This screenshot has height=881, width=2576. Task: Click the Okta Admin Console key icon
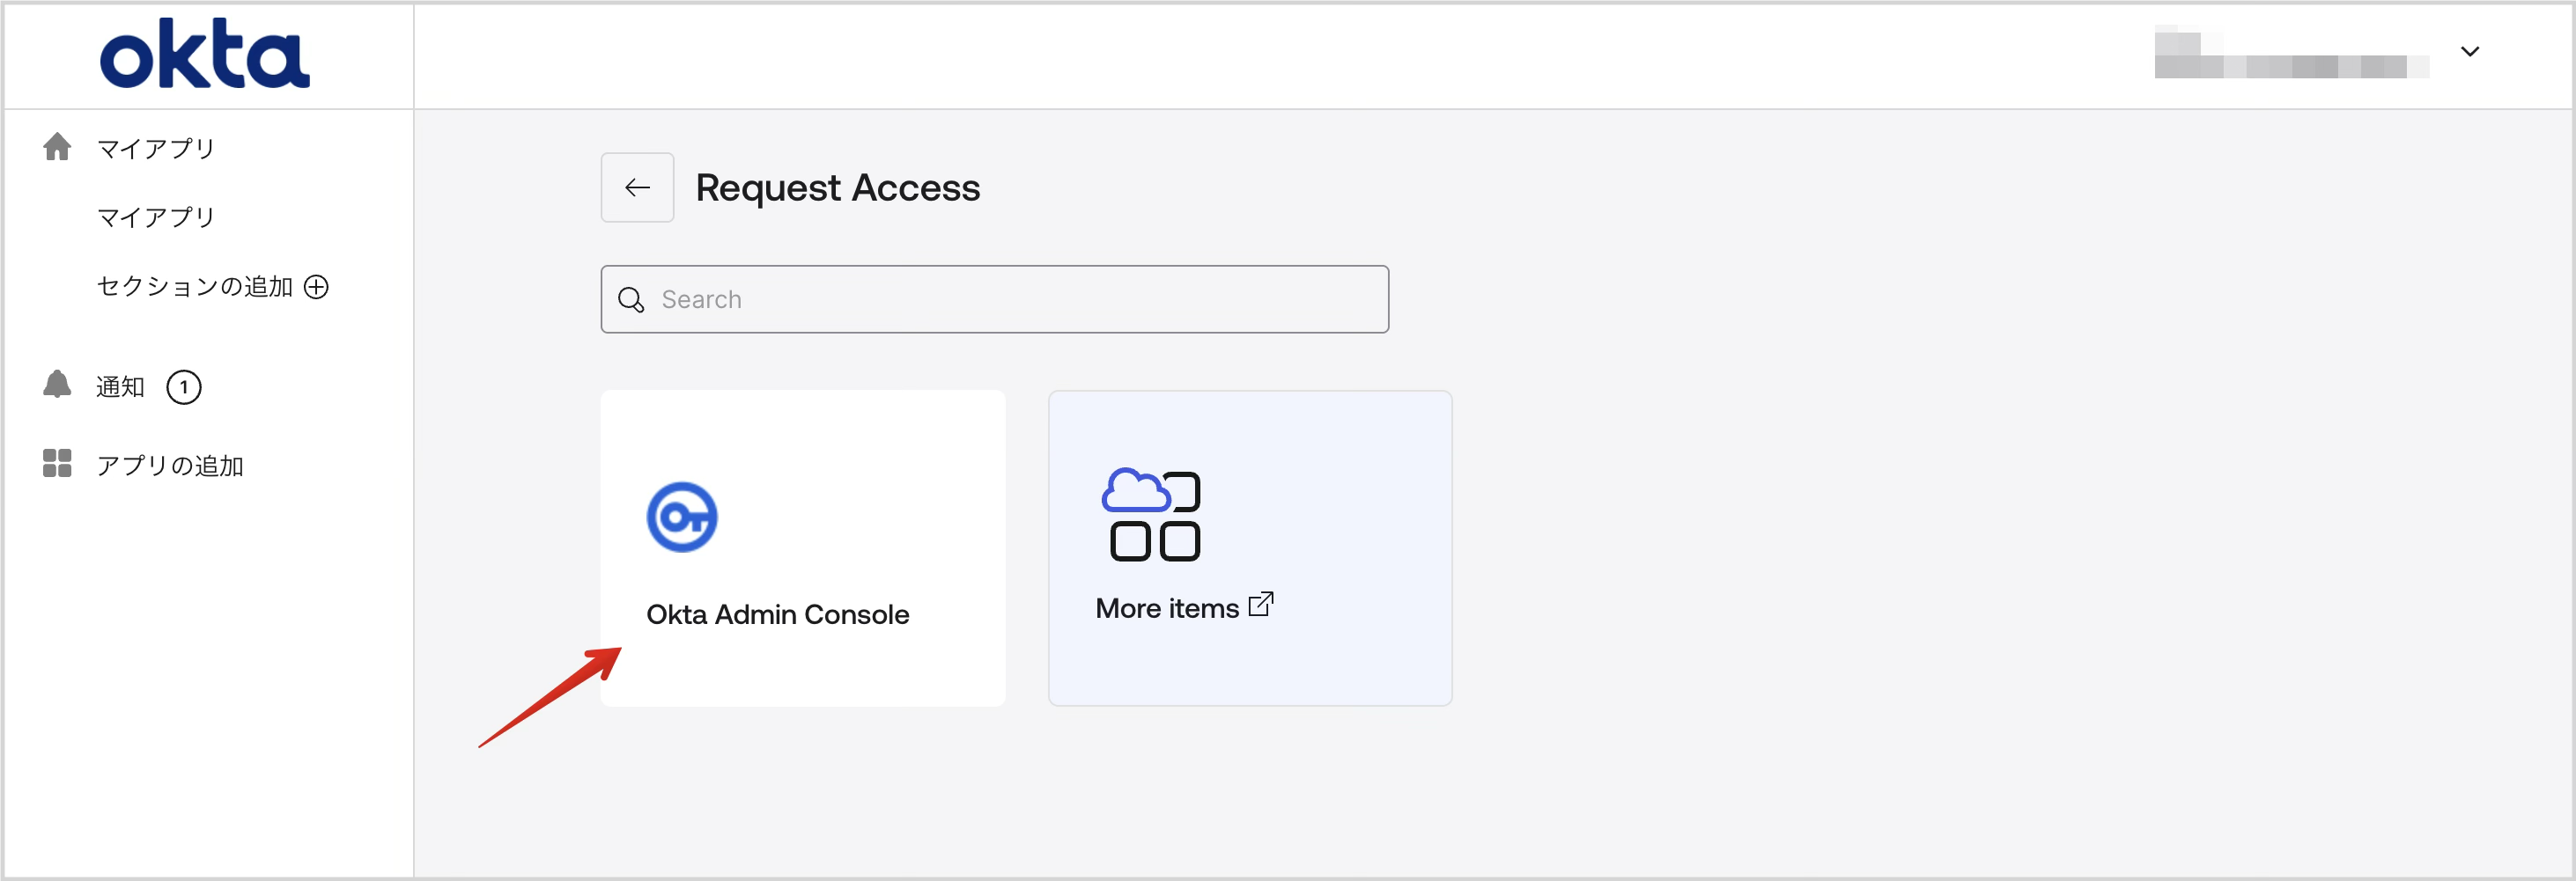683,517
